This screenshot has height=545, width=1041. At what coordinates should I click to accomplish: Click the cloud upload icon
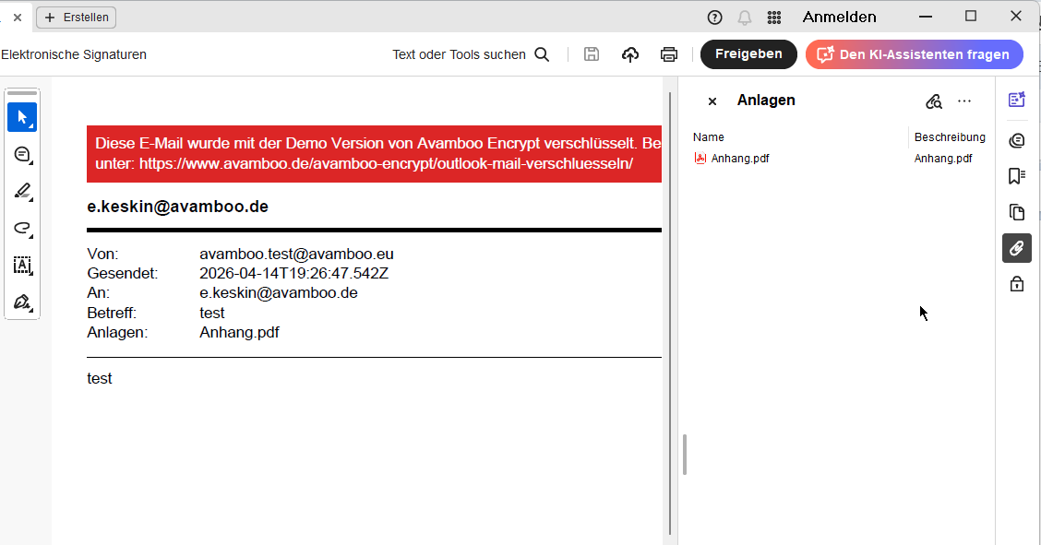[x=630, y=54]
